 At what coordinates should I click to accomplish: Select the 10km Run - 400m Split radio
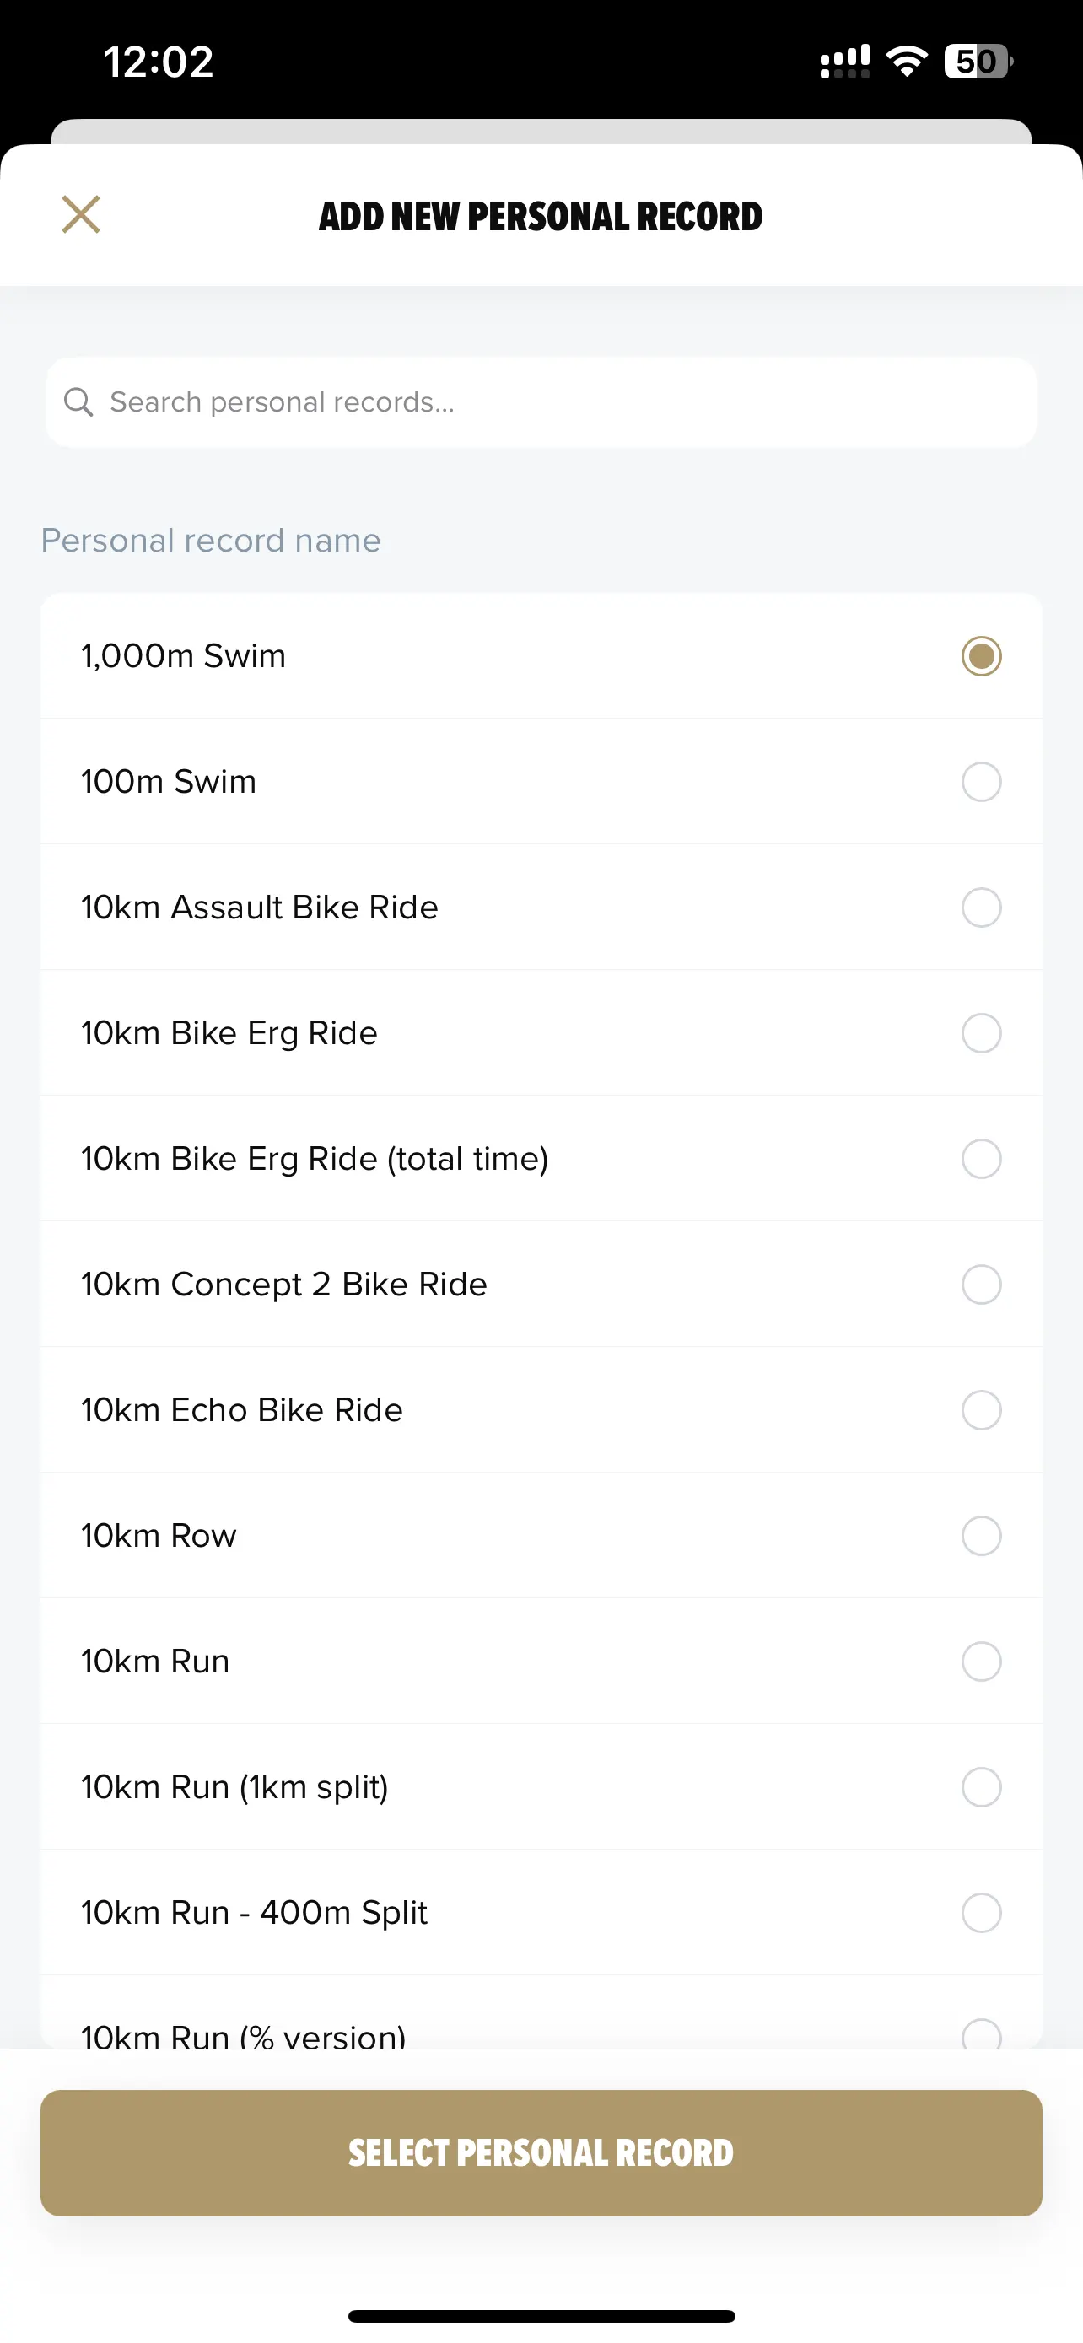981,1912
